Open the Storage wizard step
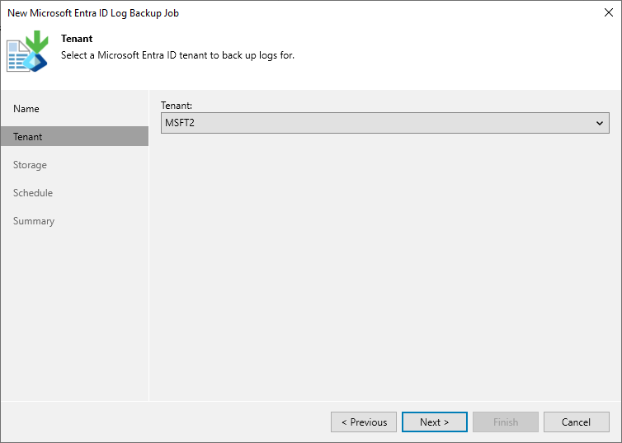The height and width of the screenshot is (443, 622). pos(30,165)
